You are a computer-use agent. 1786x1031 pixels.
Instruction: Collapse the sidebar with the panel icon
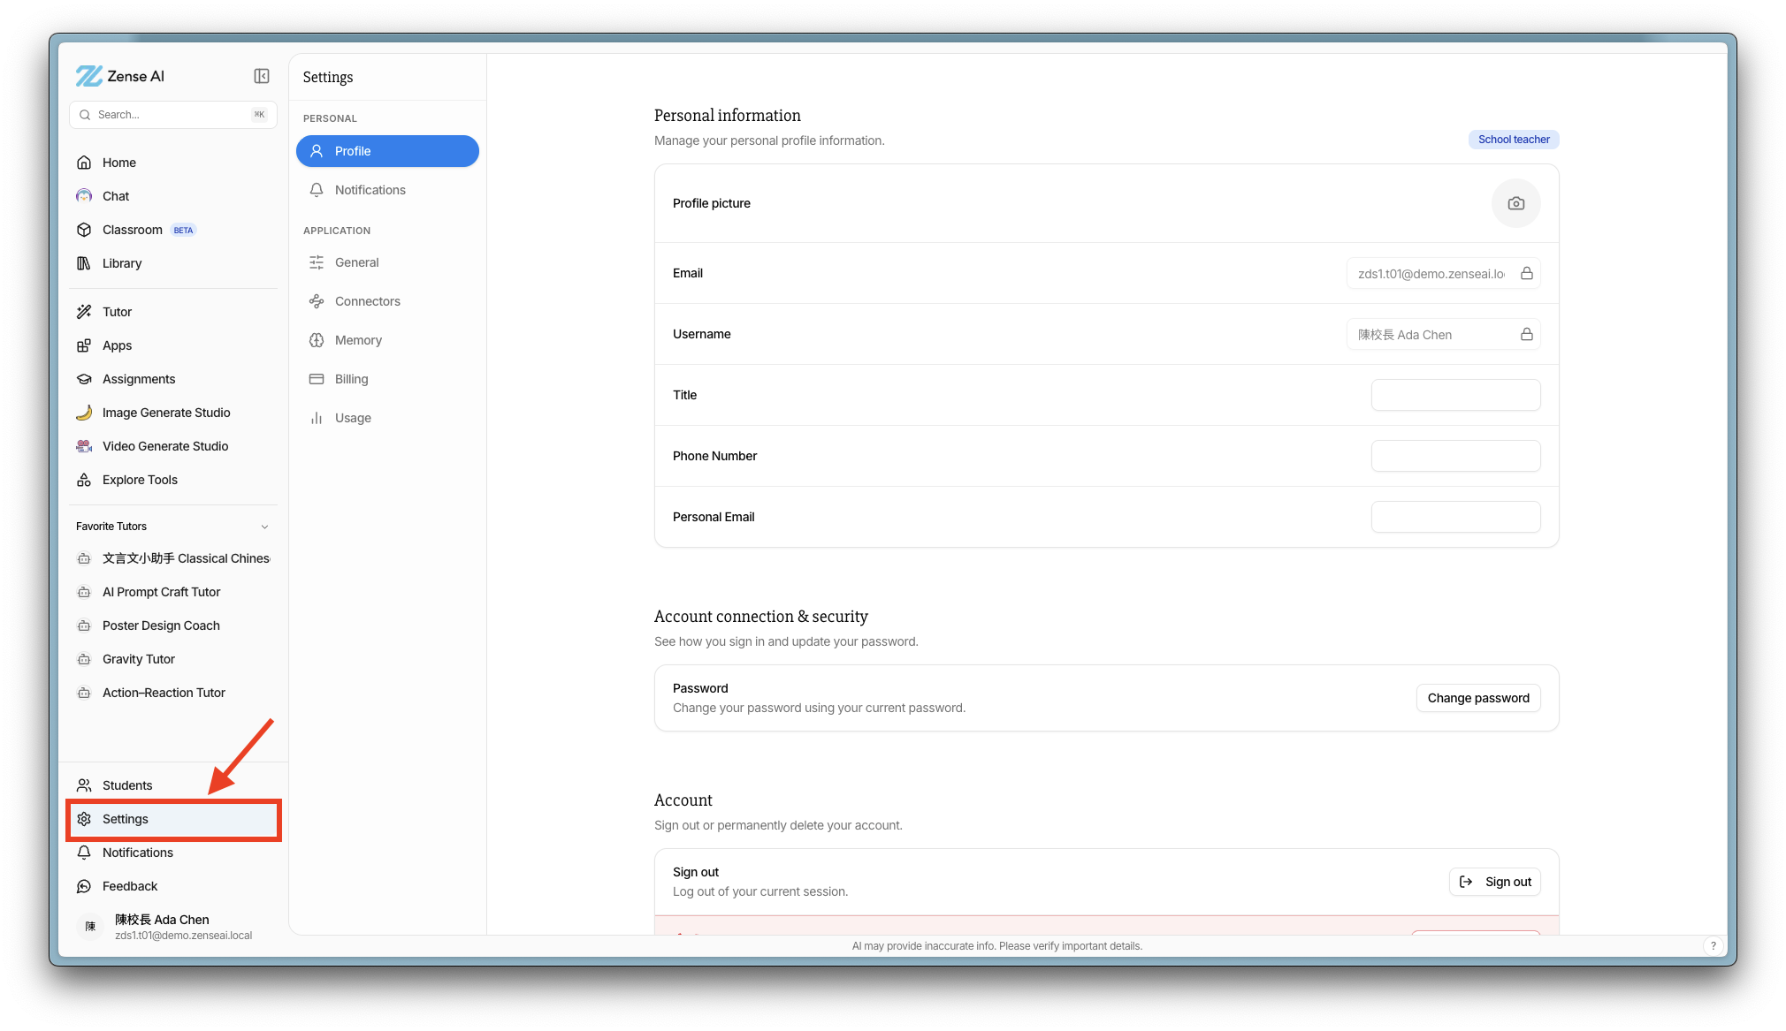(x=262, y=76)
